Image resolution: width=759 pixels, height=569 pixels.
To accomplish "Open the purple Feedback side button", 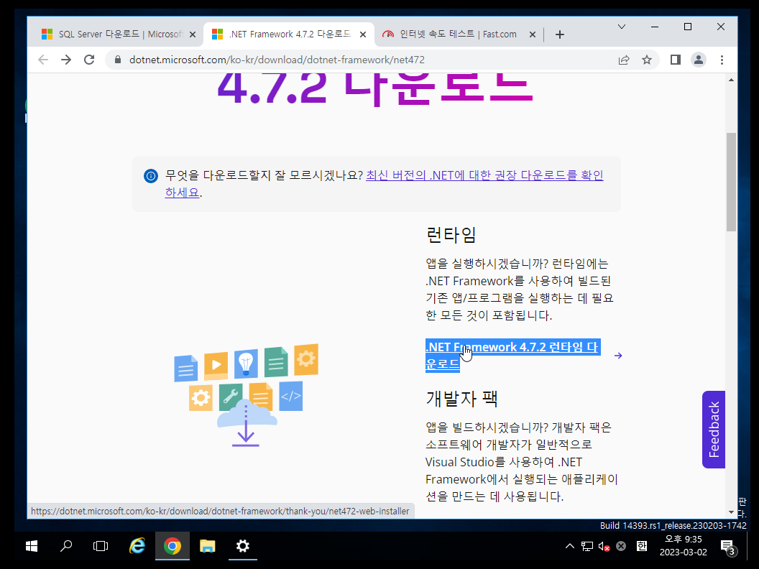I will tap(714, 429).
